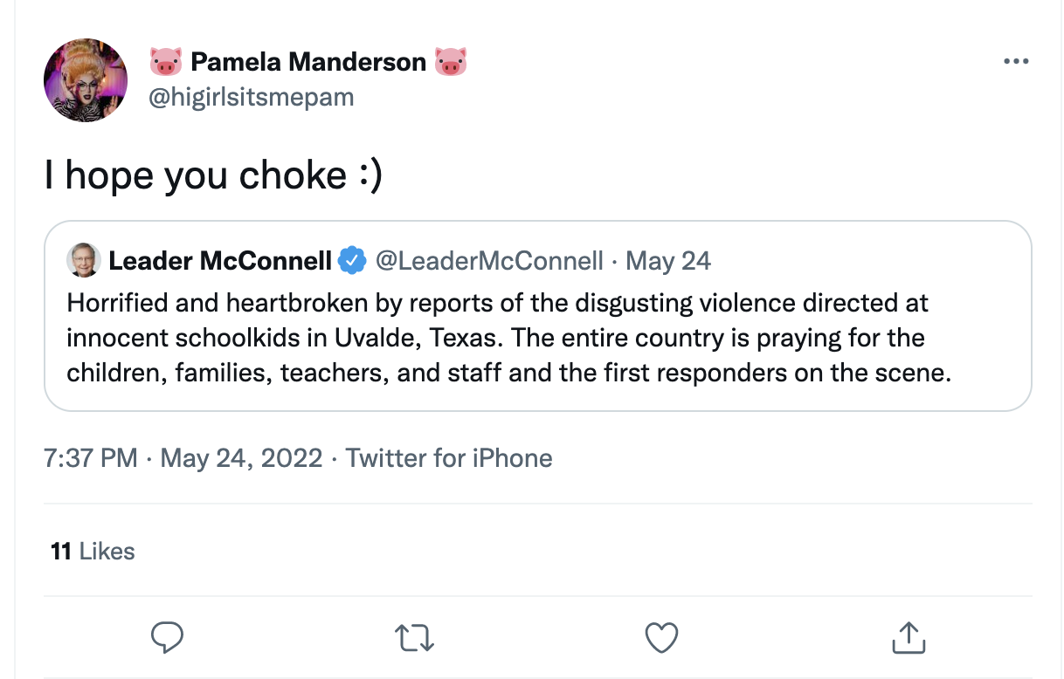Like the tweet with the heart icon
The height and width of the screenshot is (679, 1064).
click(x=661, y=638)
